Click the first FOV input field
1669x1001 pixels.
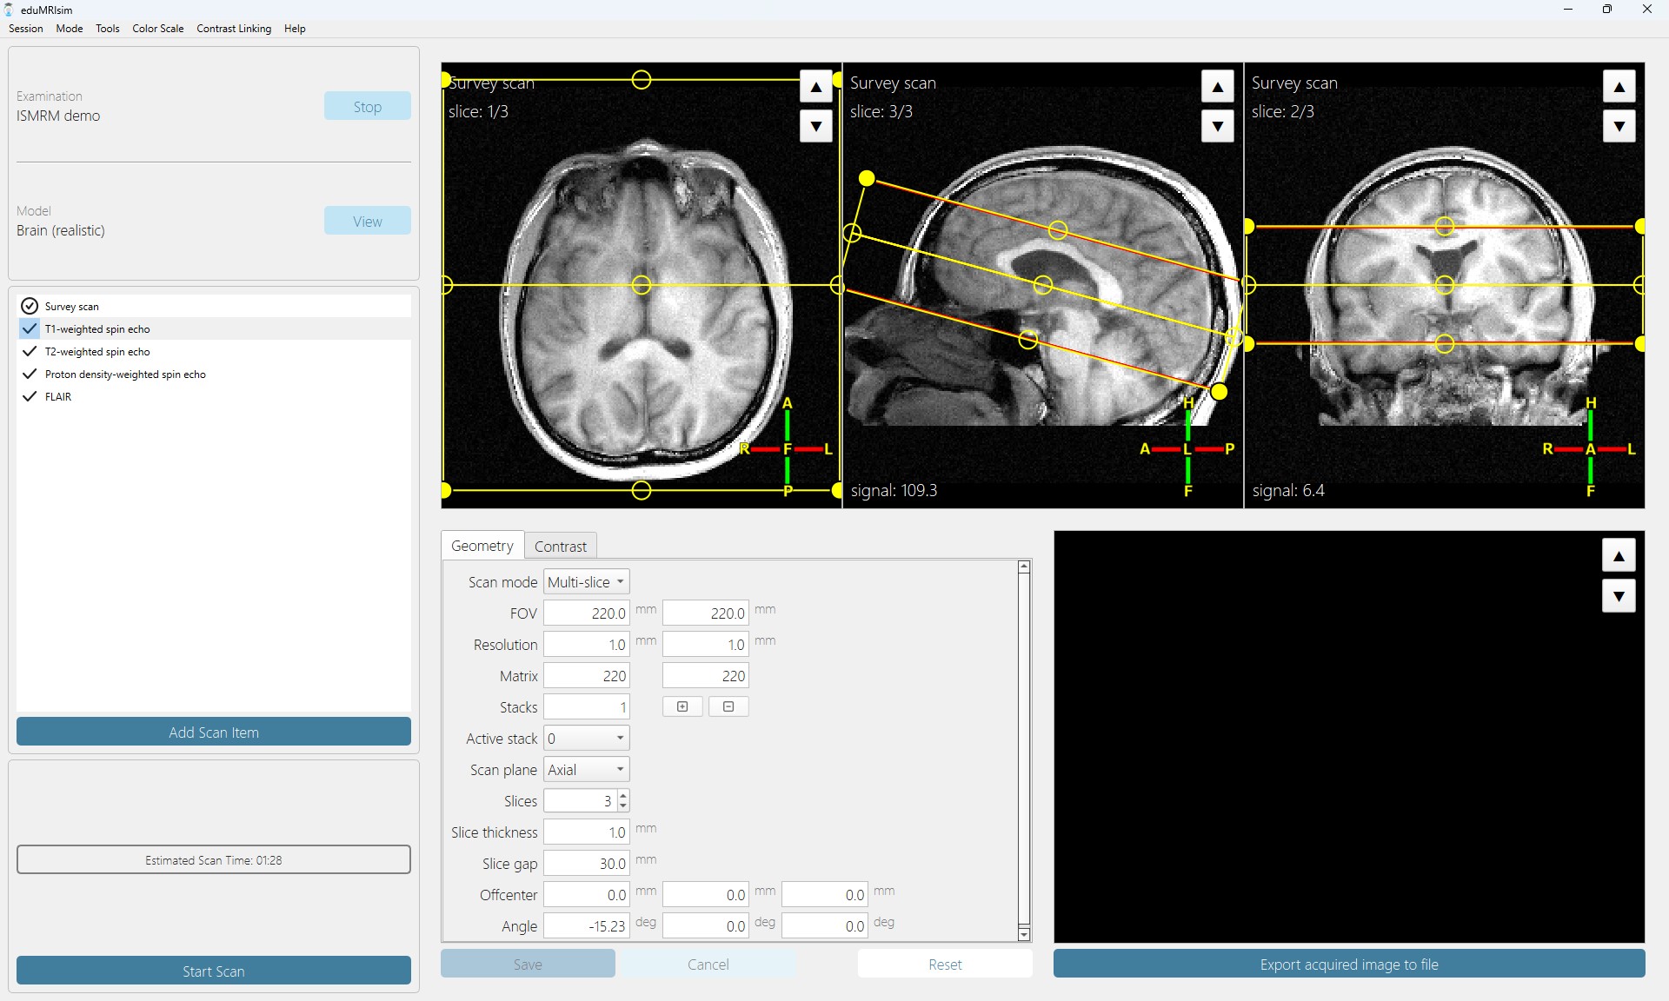point(587,613)
